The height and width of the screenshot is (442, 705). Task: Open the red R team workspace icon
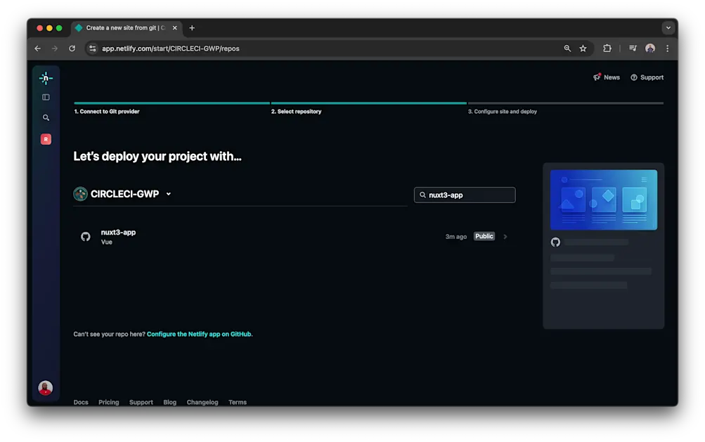[45, 138]
